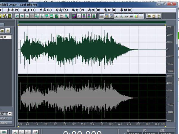Open the 帮助(H) menu
This screenshot has height=134, width=179.
(126, 10)
